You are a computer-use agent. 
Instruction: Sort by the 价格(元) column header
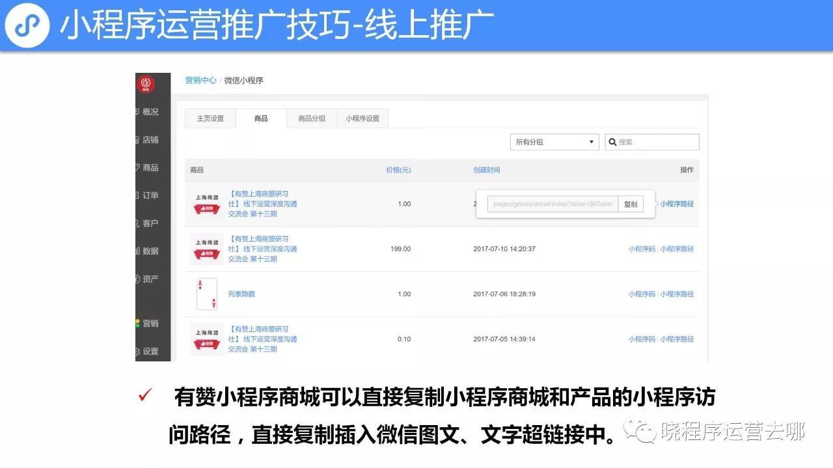(x=398, y=170)
